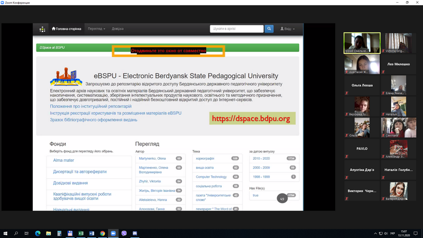The height and width of the screenshot is (238, 423).
Task: Filter by subject Computer Technology
Action: (211, 177)
